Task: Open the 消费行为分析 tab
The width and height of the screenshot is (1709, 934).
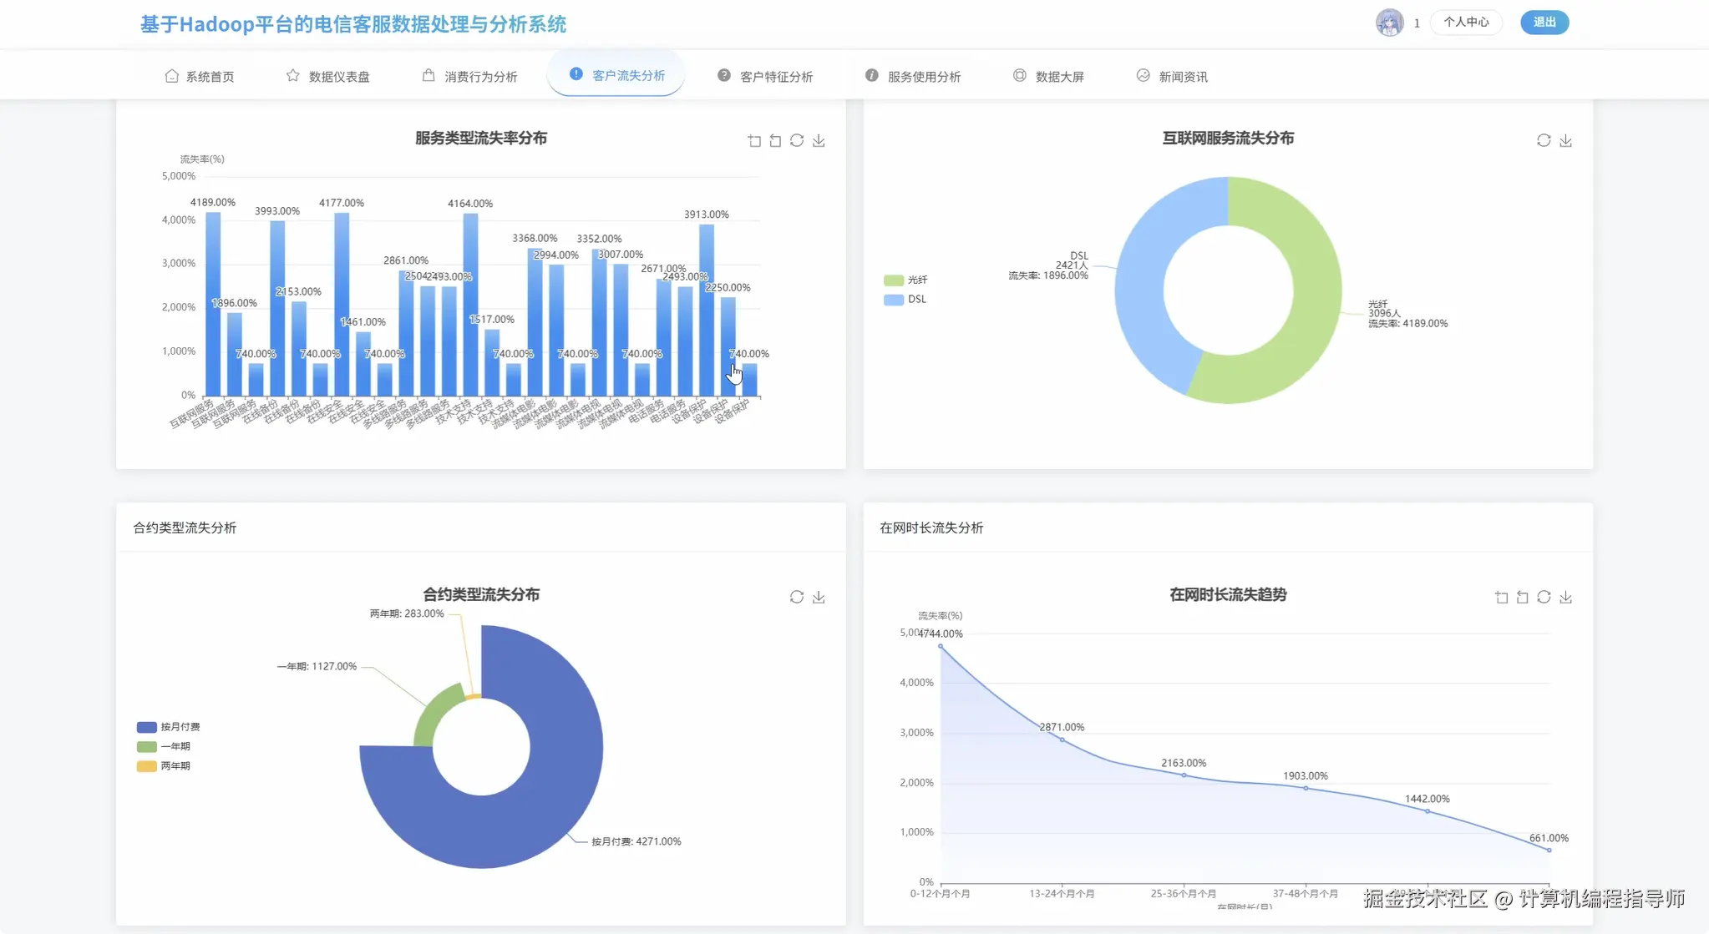Action: click(470, 77)
